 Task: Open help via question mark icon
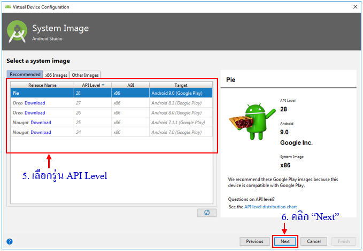9,241
